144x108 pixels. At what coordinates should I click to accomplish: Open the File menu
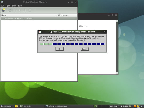point(3,6)
